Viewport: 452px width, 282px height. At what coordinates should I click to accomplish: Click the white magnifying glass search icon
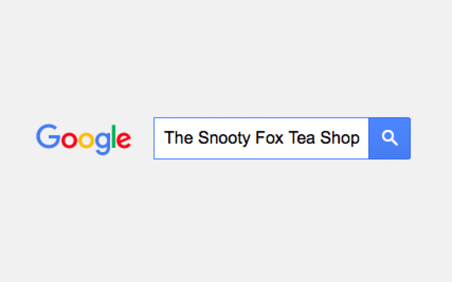coord(390,138)
